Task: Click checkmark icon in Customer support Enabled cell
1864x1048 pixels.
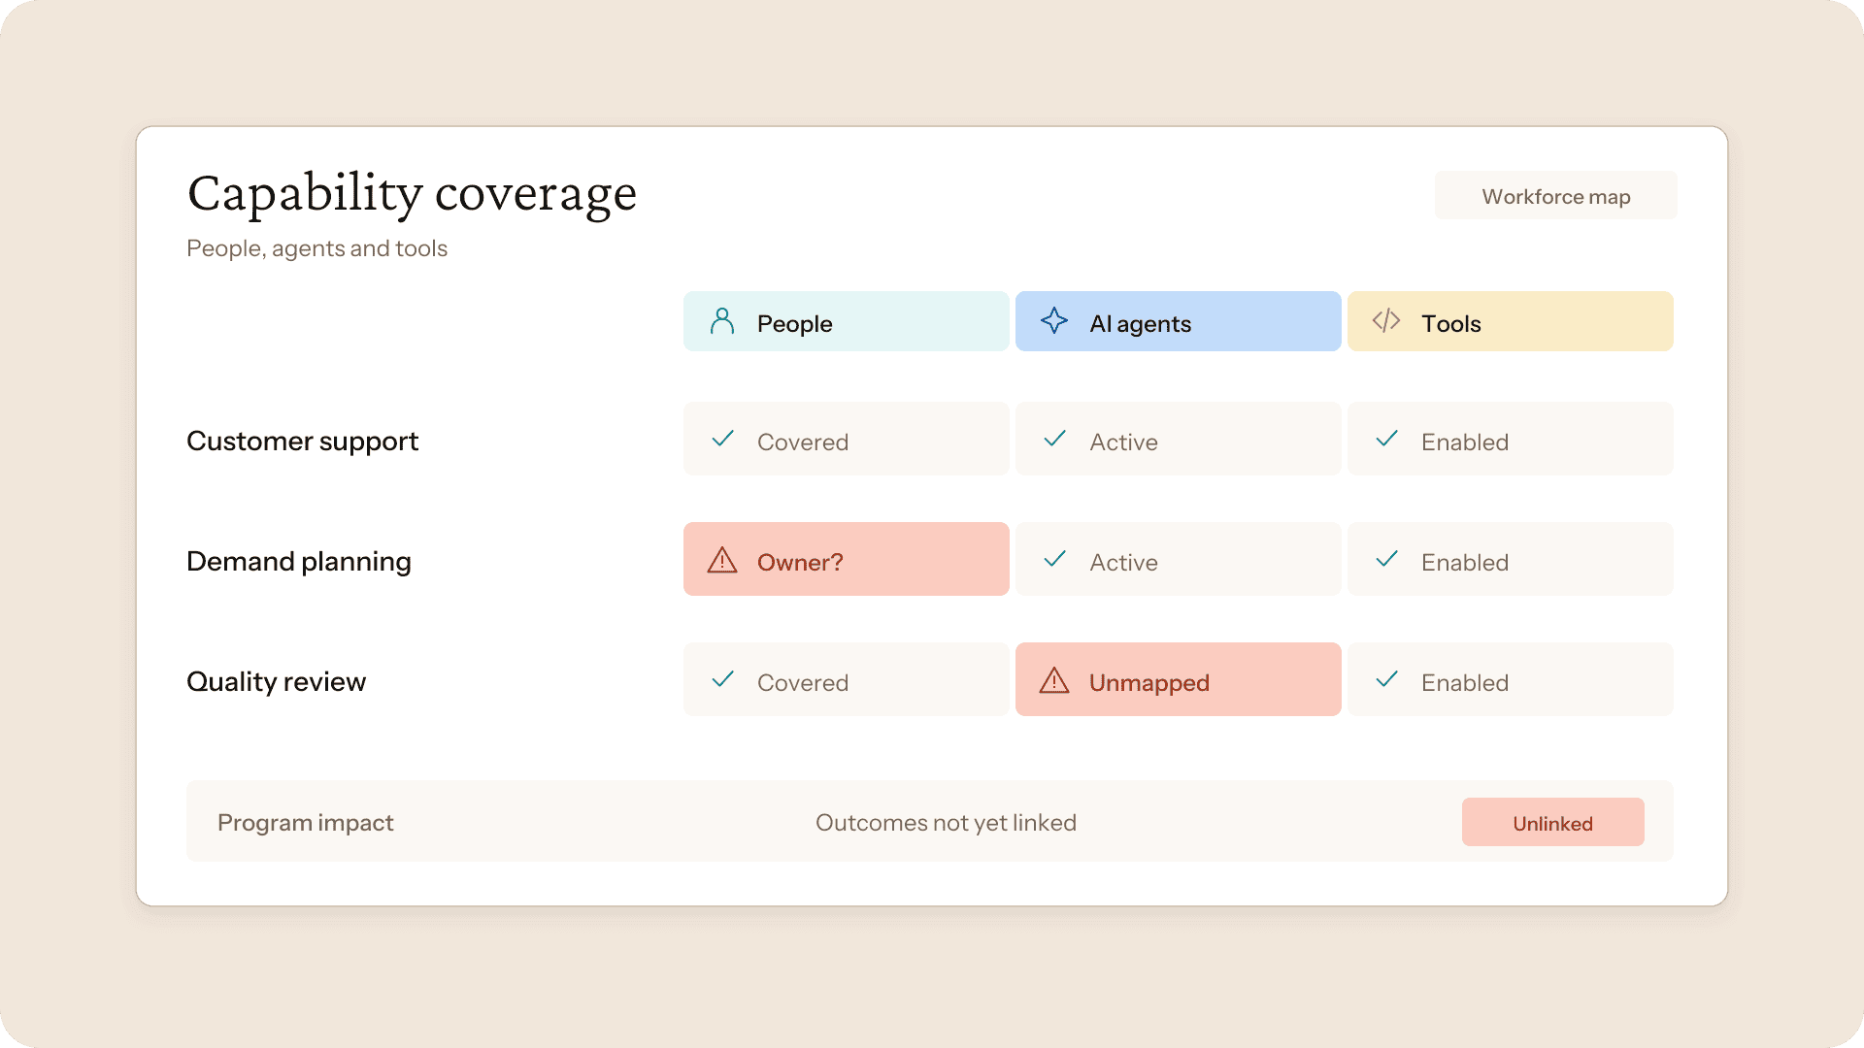Action: (1387, 440)
